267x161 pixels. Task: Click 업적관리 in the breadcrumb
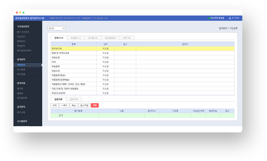click(223, 28)
